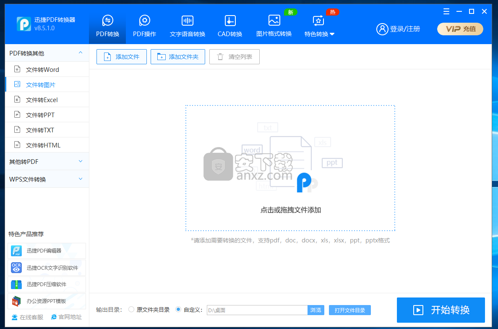Open the 文字语音转换 tab
This screenshot has width=498, height=329.
point(188,26)
